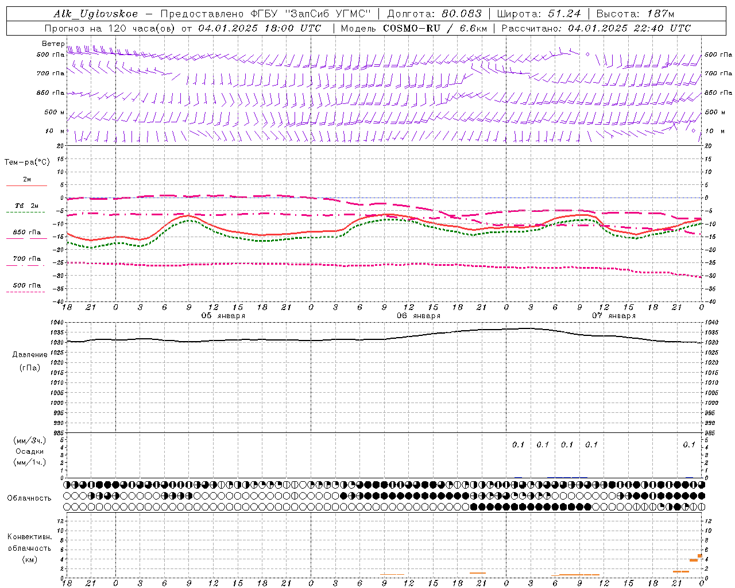The image size is (735, 588).
Task: Click the Прогноз на 120 часа(ов) text
Action: 110,28
